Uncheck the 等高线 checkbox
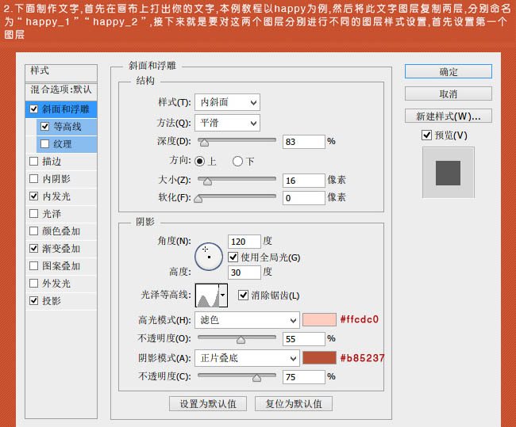Screen dimensions: 516x427 point(45,126)
